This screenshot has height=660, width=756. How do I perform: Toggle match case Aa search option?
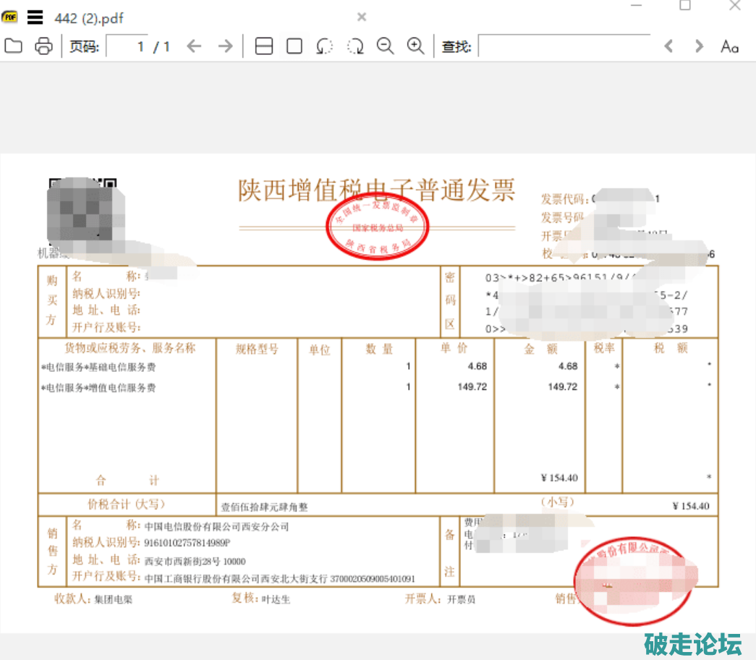(x=729, y=47)
